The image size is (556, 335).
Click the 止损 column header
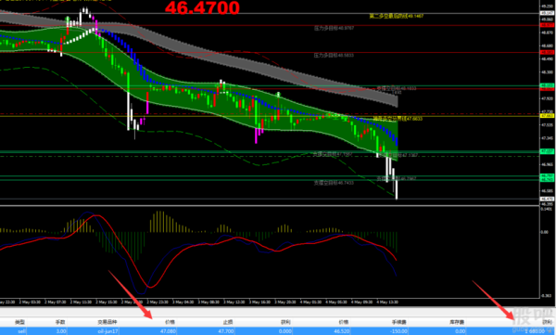click(228, 322)
